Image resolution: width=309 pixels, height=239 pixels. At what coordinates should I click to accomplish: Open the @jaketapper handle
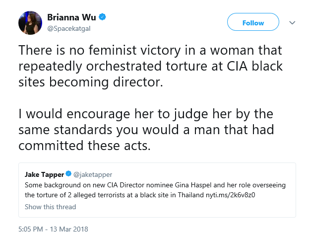point(93,175)
